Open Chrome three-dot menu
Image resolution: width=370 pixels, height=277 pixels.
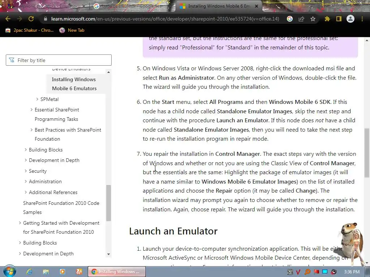click(362, 19)
